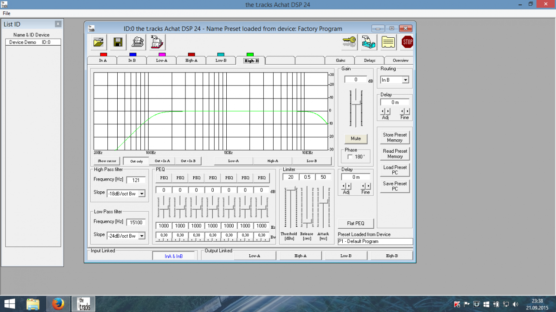This screenshot has width=556, height=312.
Task: Select Out + In A graph view
Action: coord(162,161)
